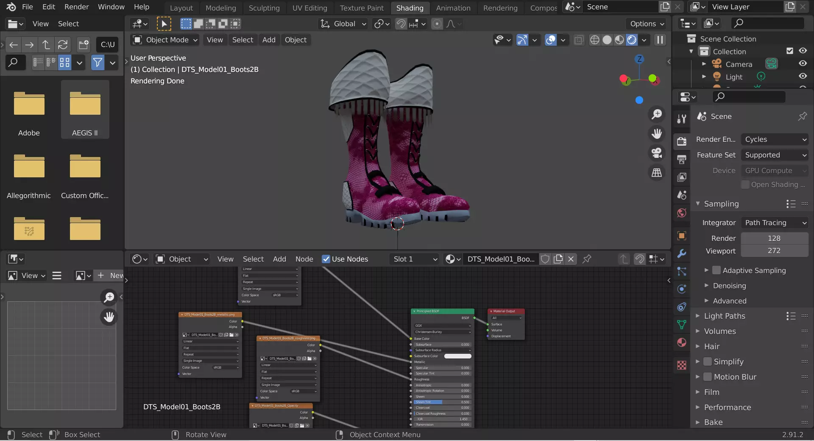
Task: Select the rendered viewport shading icon
Action: coord(632,40)
